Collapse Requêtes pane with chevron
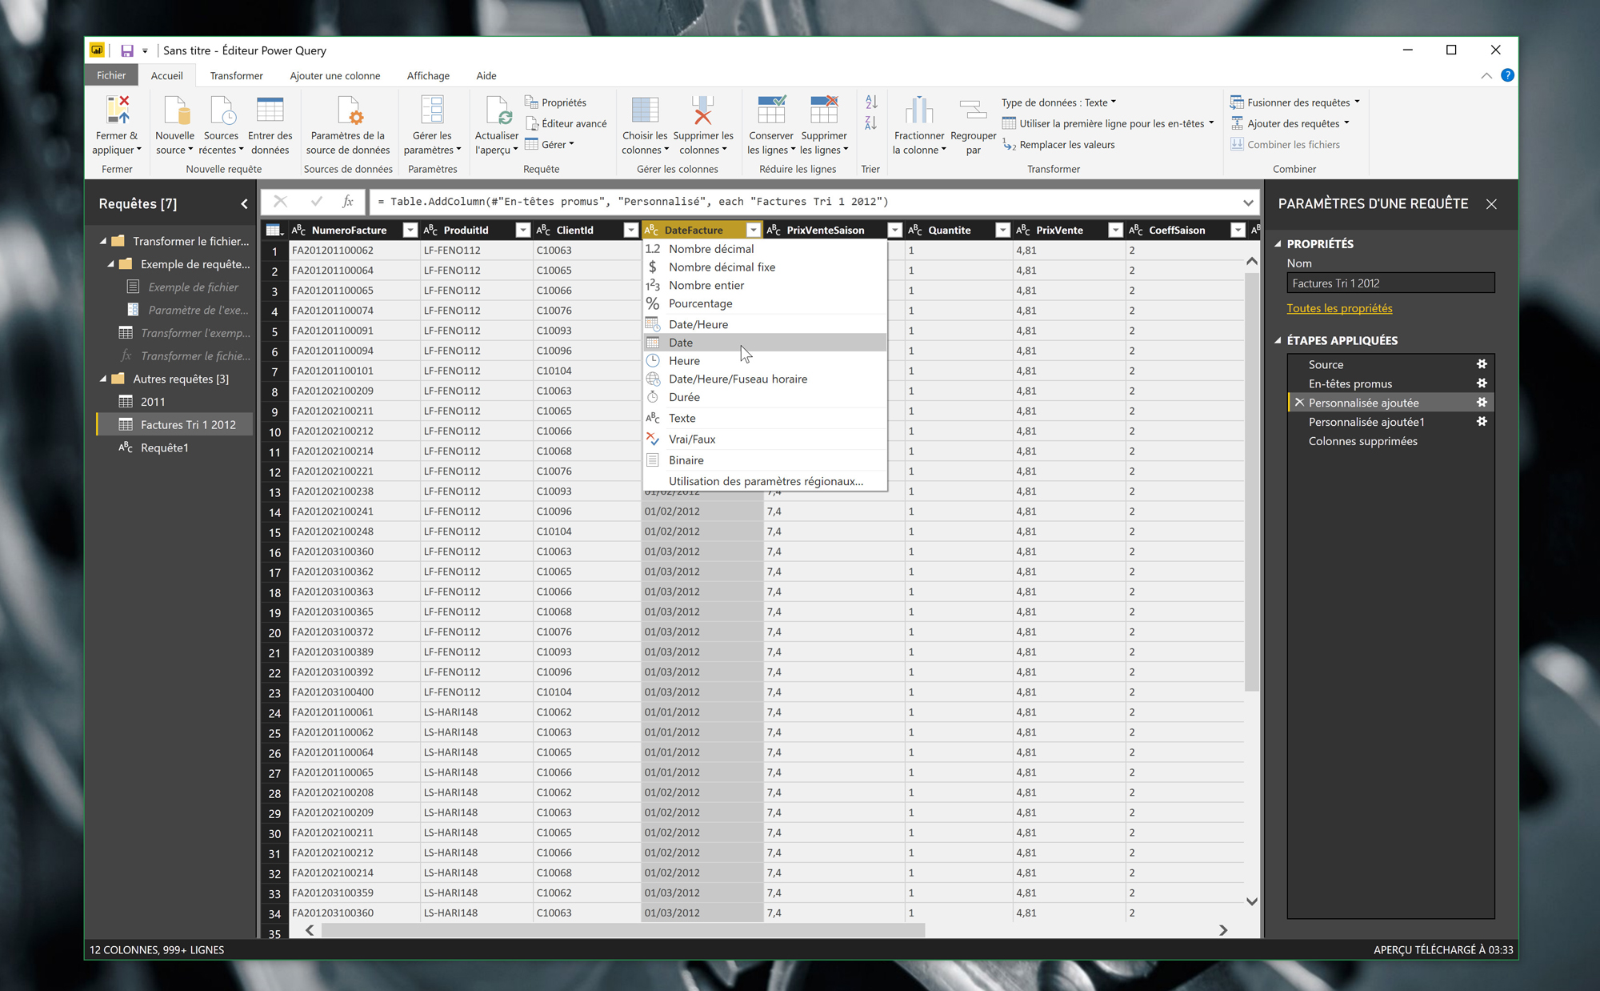Viewport: 1600px width, 991px height. coord(244,204)
